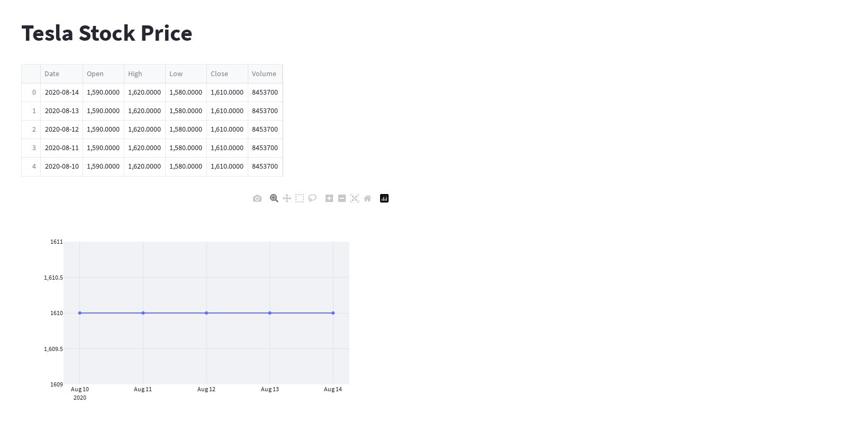The height and width of the screenshot is (442, 847).
Task: Select the date cell 2020-08-11
Action: pyautogui.click(x=61, y=148)
